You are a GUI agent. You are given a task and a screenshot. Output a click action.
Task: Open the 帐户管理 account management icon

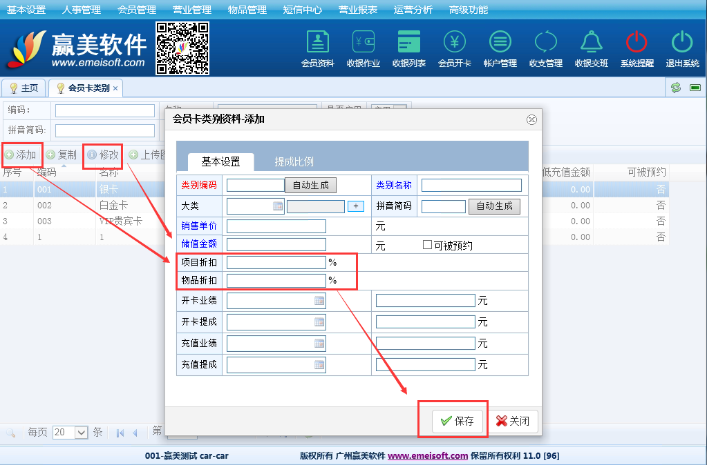pyautogui.click(x=500, y=48)
